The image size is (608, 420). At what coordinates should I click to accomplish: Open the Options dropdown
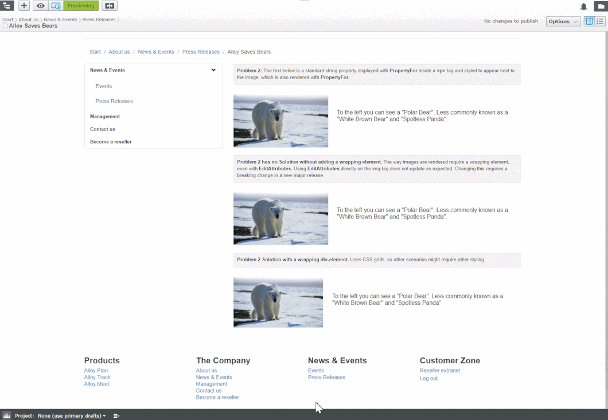[563, 21]
